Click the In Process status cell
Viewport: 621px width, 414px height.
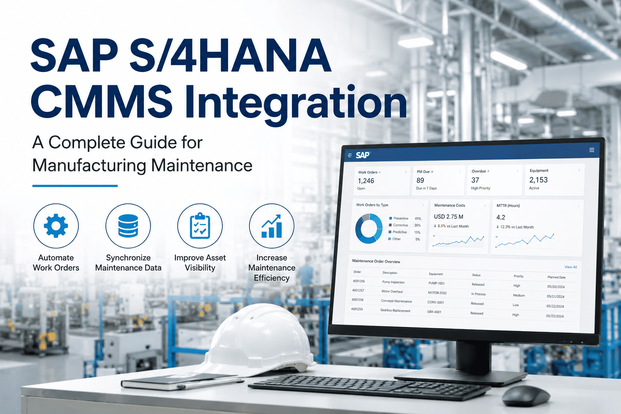point(478,294)
